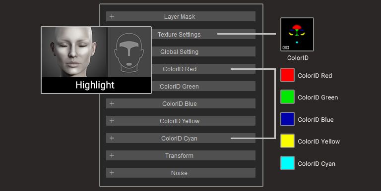
Task: Pick the cyan ColorID swatch
Action: (287, 163)
